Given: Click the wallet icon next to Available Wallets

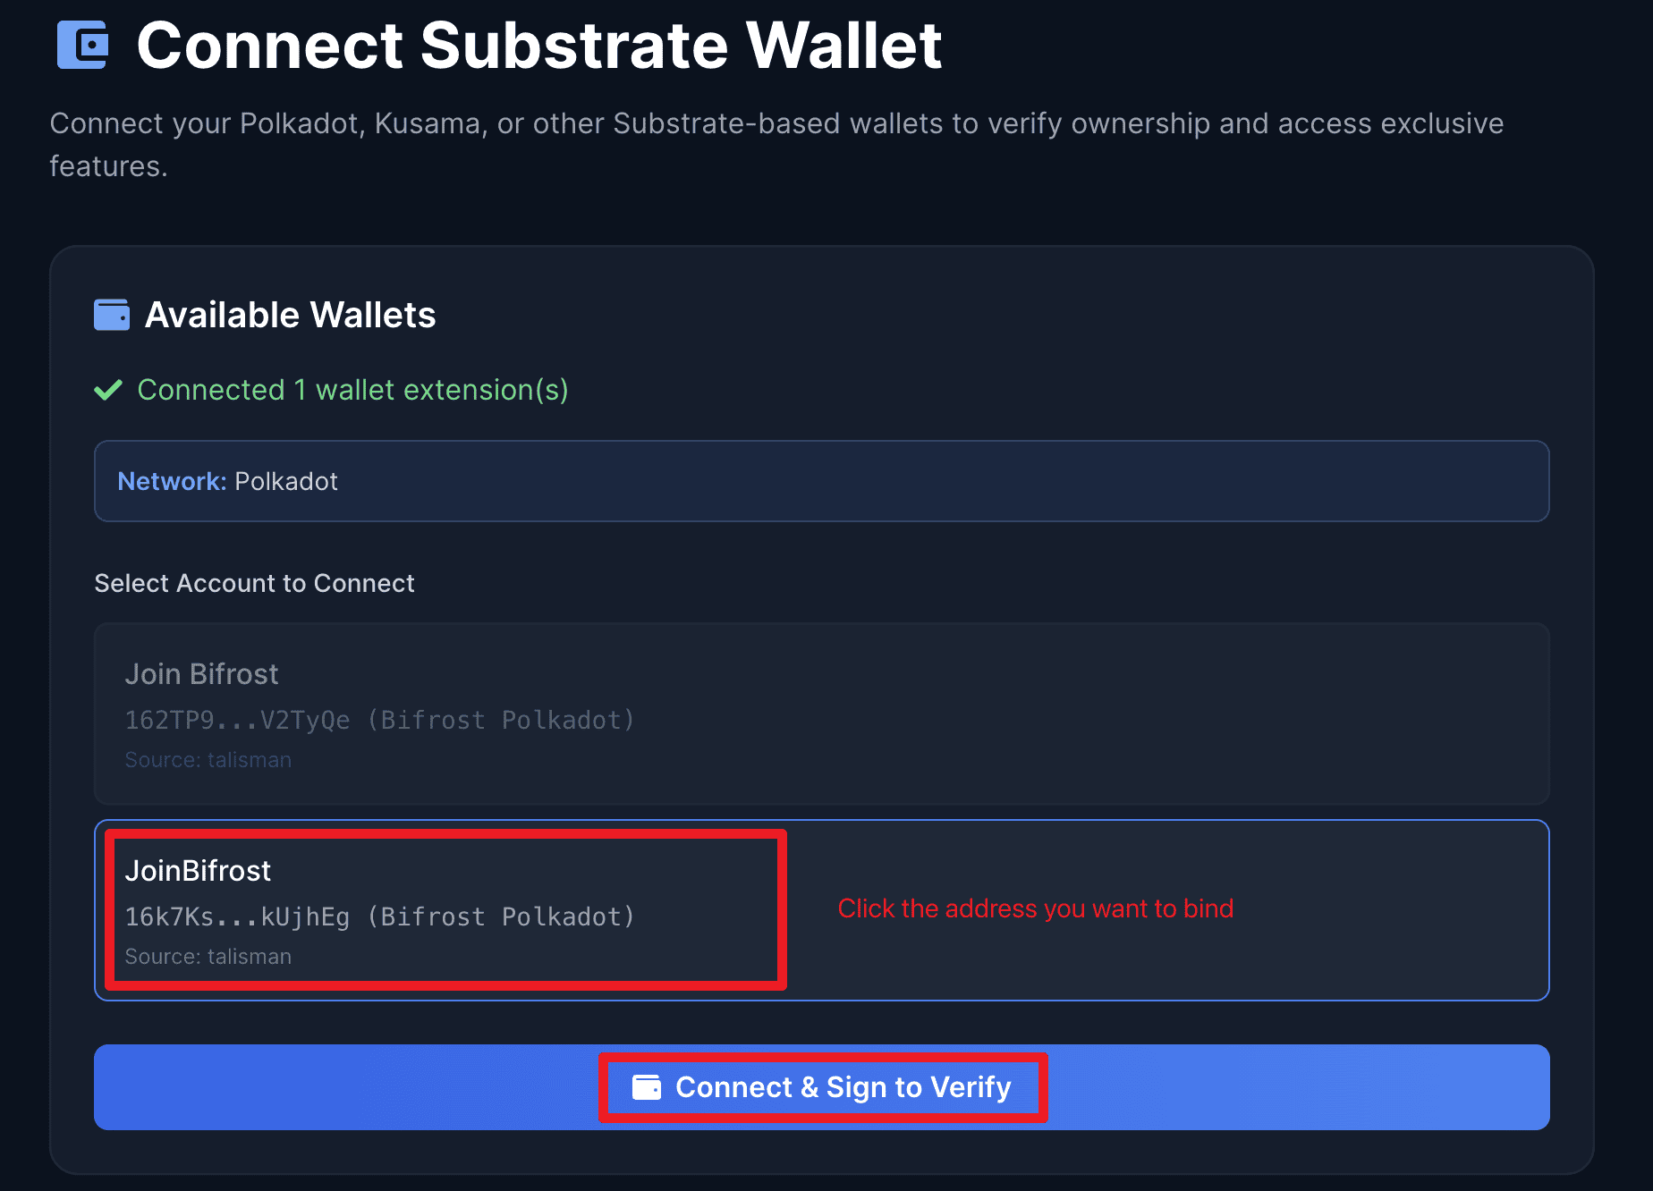Looking at the screenshot, I should pyautogui.click(x=112, y=315).
